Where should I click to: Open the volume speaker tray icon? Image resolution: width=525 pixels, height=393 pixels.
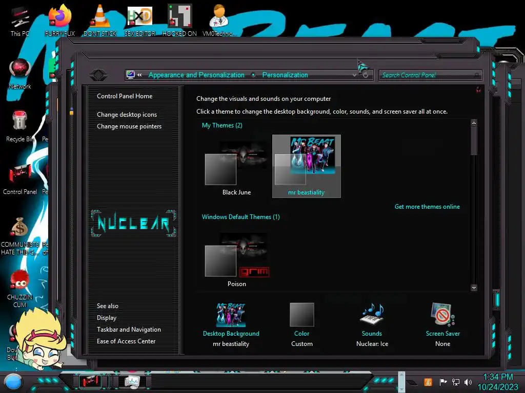(x=468, y=382)
